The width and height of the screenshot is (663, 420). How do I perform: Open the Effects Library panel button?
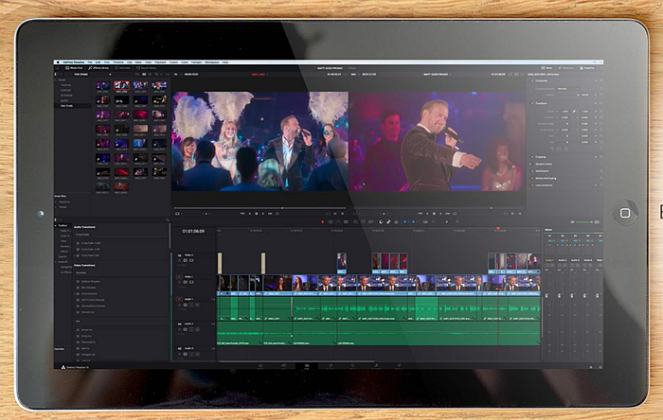click(x=99, y=68)
